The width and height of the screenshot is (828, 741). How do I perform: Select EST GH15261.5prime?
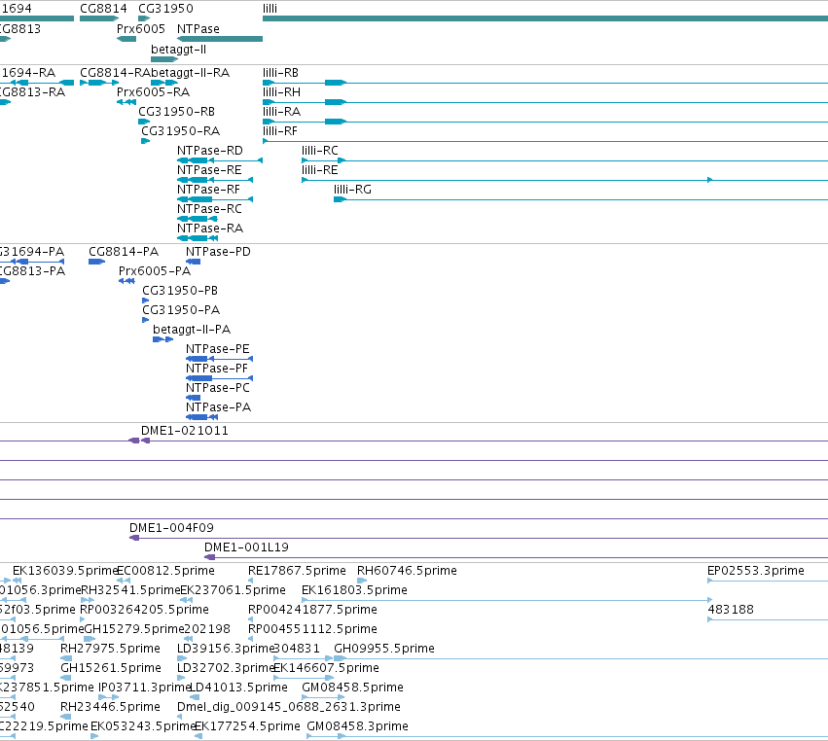click(x=111, y=668)
